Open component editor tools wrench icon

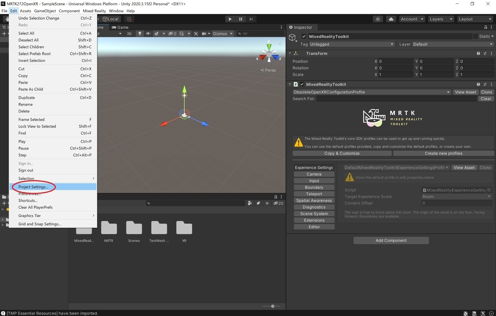[196, 34]
